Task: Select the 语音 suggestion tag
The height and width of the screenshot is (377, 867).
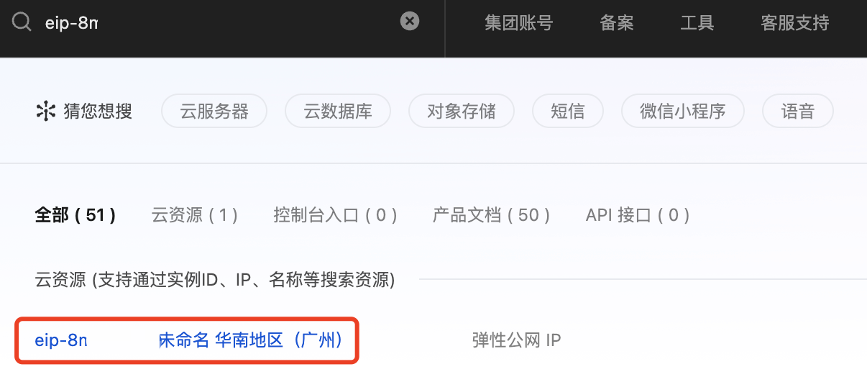Action: [797, 112]
